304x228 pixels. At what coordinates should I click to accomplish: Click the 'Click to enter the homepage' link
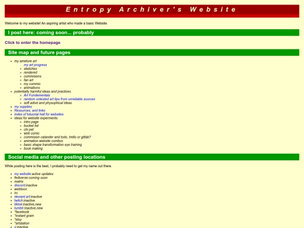(33, 42)
